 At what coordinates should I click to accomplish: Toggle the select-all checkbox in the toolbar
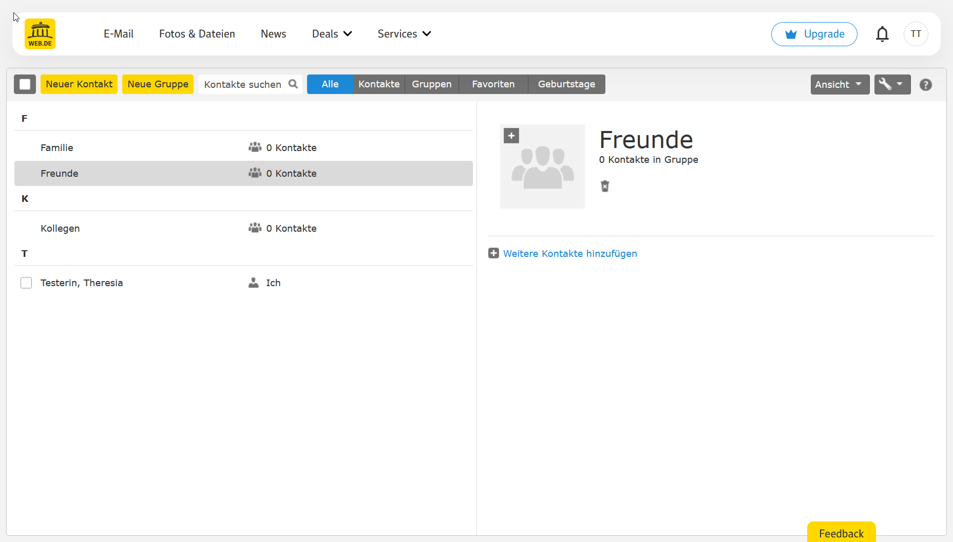point(25,84)
